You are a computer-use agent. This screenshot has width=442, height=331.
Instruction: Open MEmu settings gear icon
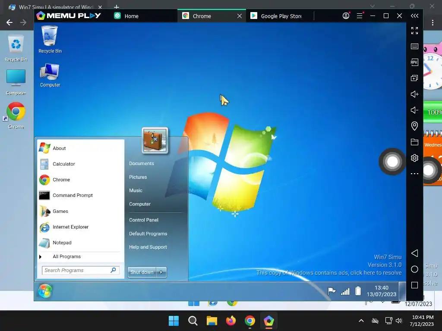414,158
